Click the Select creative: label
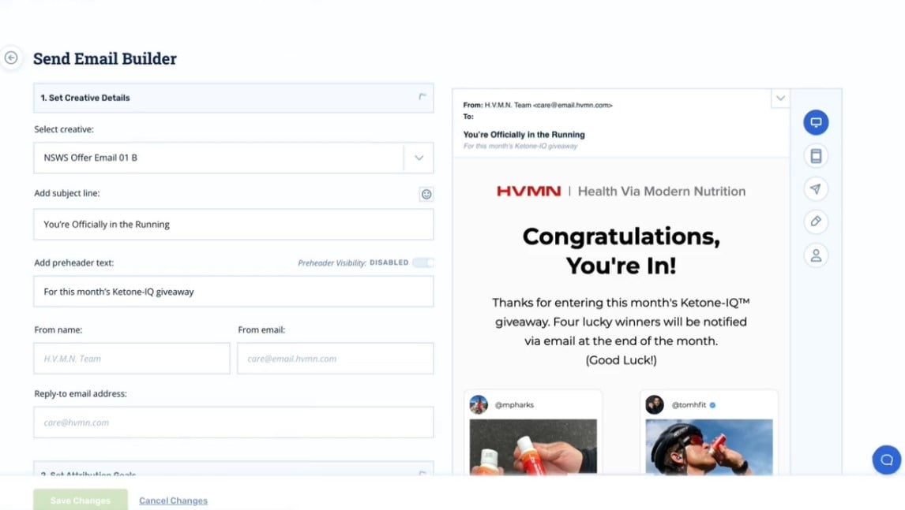The width and height of the screenshot is (905, 510). click(x=63, y=129)
